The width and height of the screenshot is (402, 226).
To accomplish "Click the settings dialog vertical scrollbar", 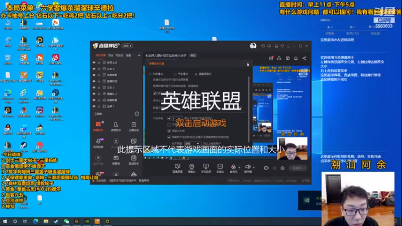I will [x=248, y=109].
